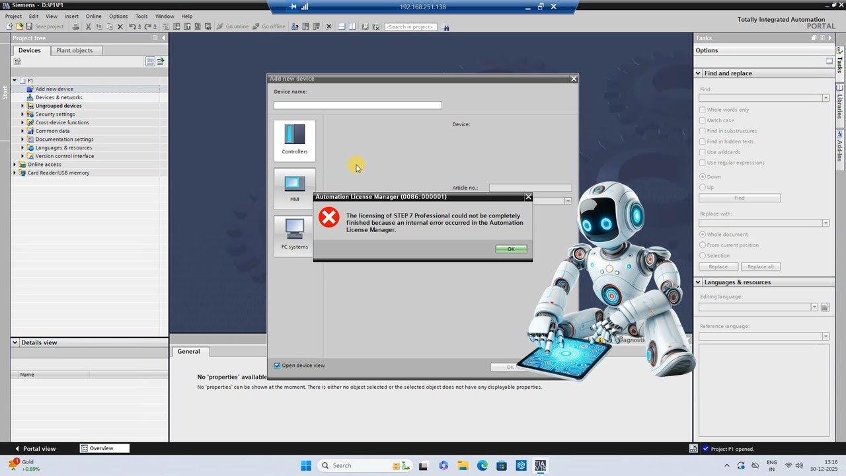Open the Project menu
The image size is (846, 476).
click(x=13, y=16)
